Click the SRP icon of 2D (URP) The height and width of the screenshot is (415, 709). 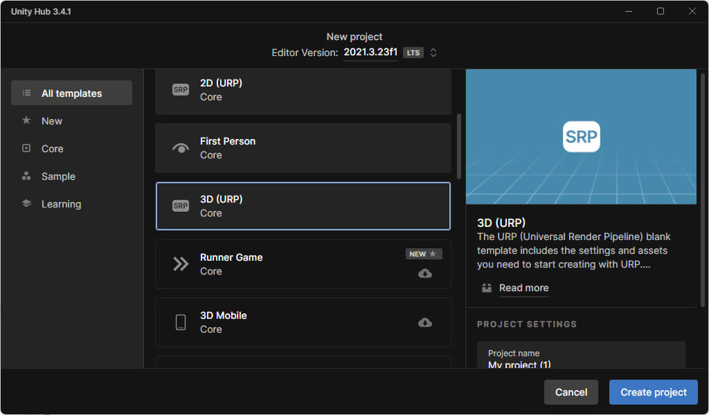(181, 89)
